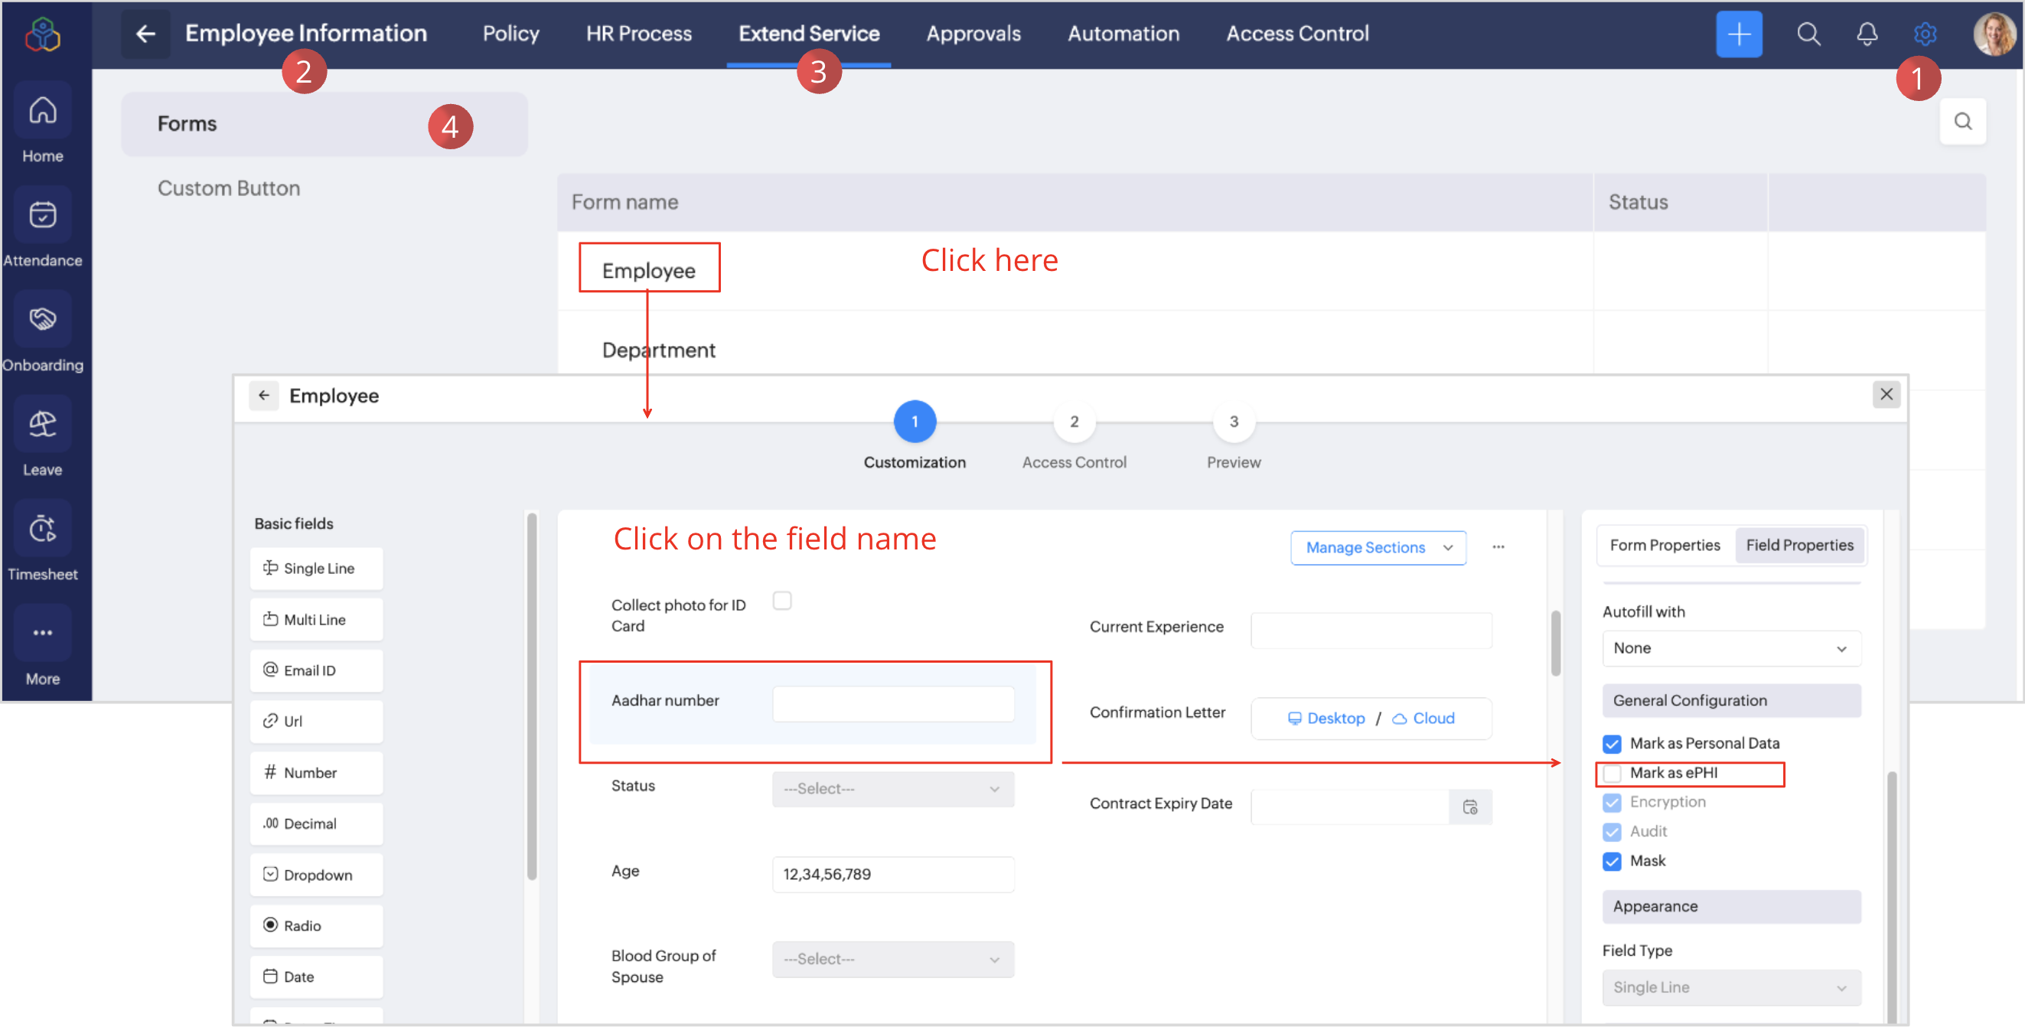
Task: Switch to the Approvals tab
Action: click(973, 34)
